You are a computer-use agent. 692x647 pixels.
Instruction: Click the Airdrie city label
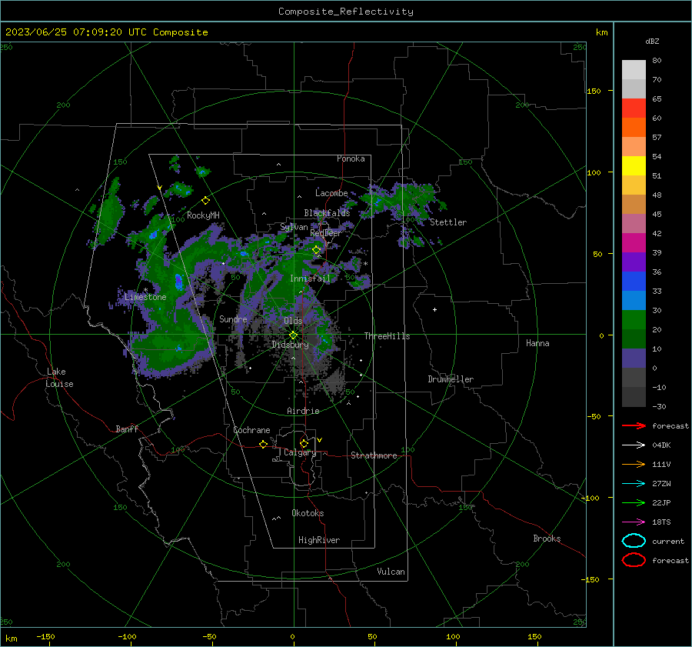[303, 411]
